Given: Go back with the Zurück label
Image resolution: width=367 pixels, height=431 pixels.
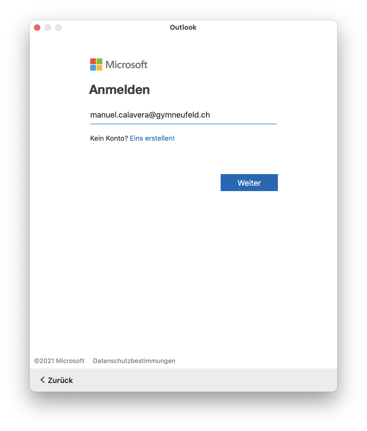Looking at the screenshot, I should (x=60, y=380).
